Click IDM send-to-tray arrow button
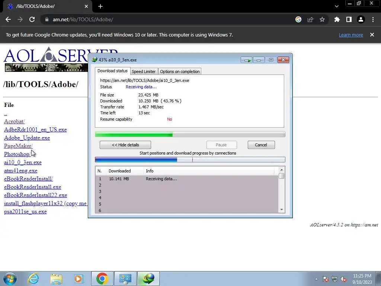Screen dimensions: 381x286 [247, 60]
